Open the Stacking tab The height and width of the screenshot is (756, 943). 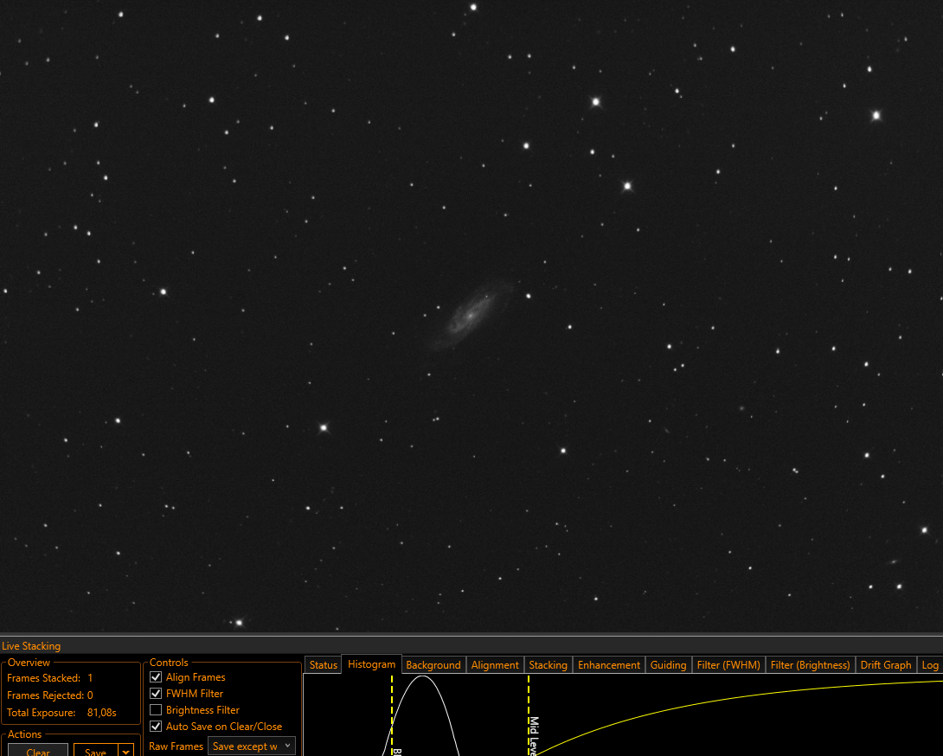pos(548,665)
